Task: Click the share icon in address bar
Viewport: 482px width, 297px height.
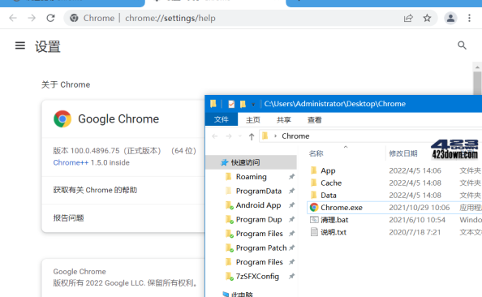Action: coord(408,18)
